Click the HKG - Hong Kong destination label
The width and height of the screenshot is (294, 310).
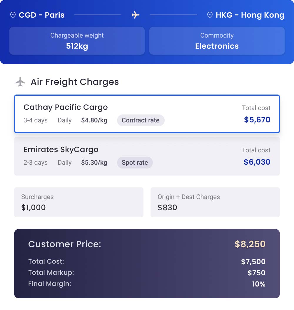click(250, 15)
